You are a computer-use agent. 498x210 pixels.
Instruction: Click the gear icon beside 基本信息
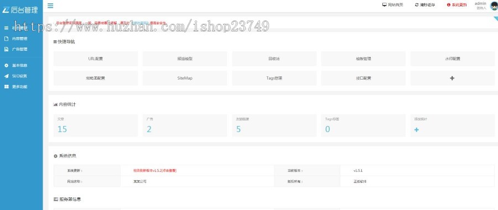6,65
